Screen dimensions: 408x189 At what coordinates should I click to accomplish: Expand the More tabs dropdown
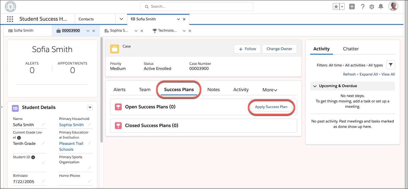(270, 90)
